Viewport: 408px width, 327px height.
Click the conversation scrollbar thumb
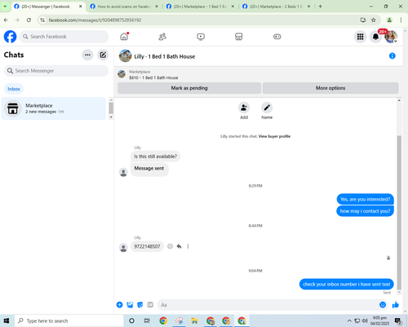click(399, 213)
